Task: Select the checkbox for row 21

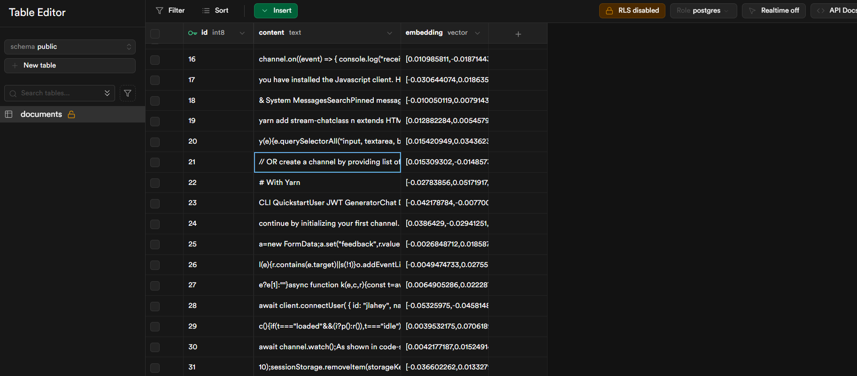Action: tap(155, 162)
